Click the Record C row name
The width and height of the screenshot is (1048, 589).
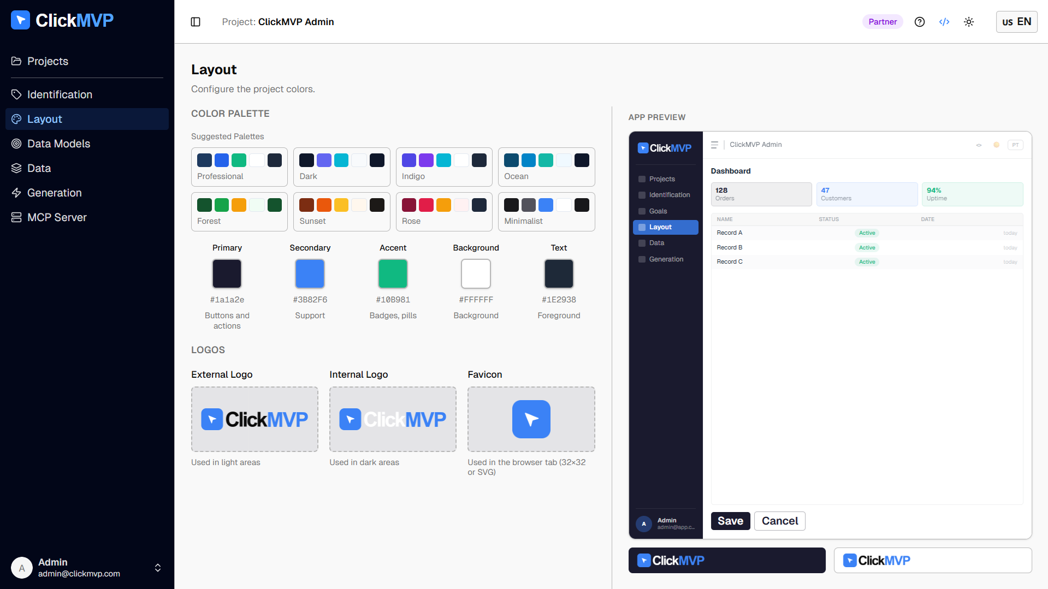tap(729, 262)
